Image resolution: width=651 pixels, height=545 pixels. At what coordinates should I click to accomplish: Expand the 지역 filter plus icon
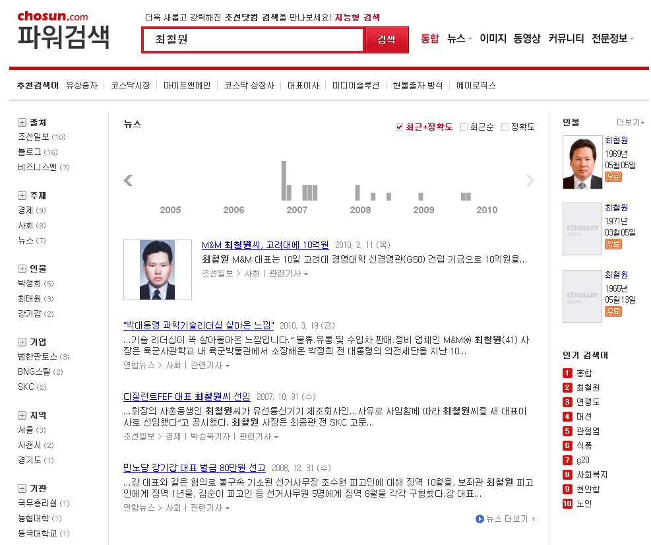click(22, 416)
